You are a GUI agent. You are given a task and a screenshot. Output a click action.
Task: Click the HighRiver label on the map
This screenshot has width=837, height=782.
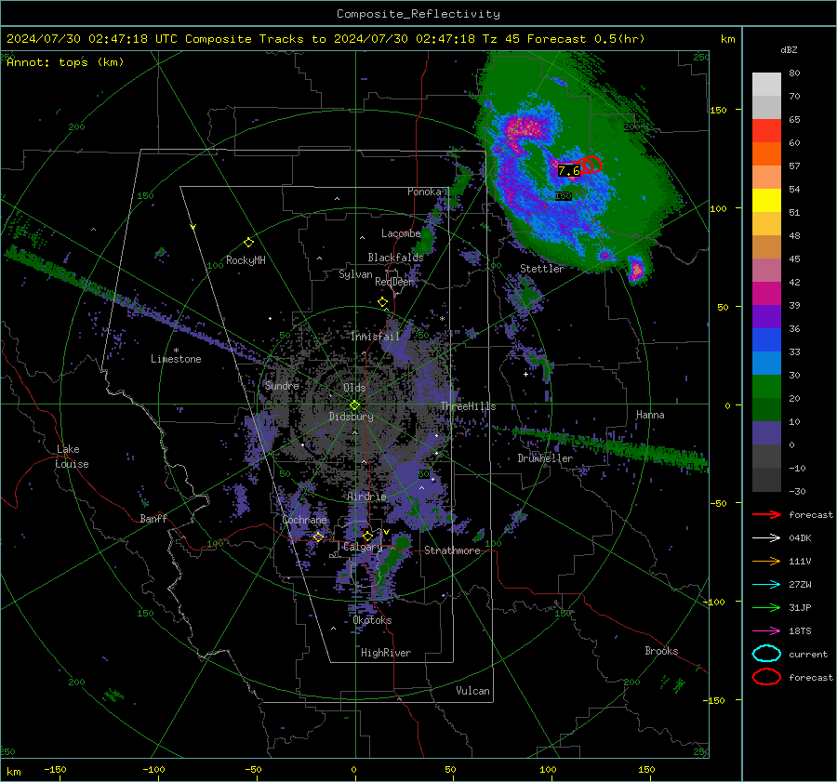[x=386, y=653]
